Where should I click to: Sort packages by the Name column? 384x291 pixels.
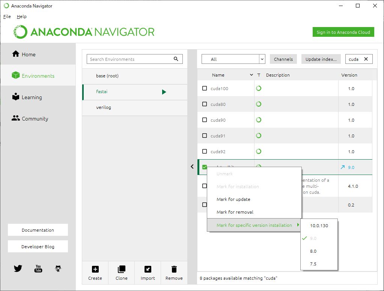tap(218, 75)
